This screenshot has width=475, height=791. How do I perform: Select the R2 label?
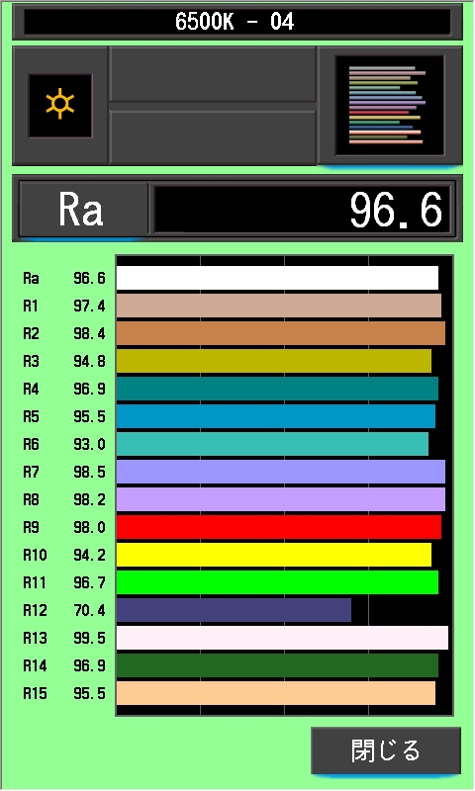click(x=31, y=334)
